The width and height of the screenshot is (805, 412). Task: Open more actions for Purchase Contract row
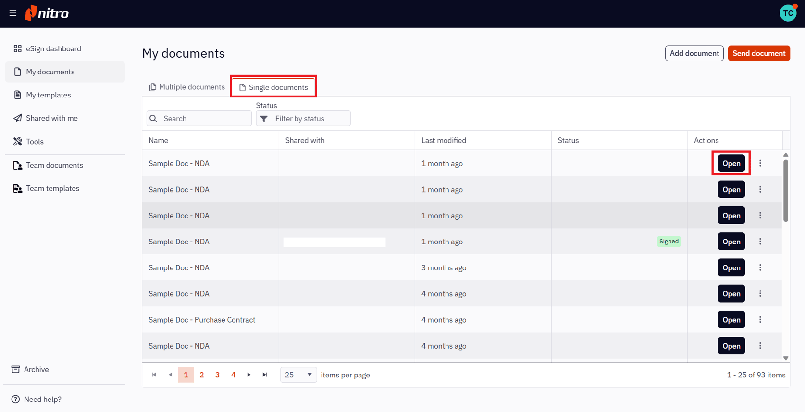(760, 320)
